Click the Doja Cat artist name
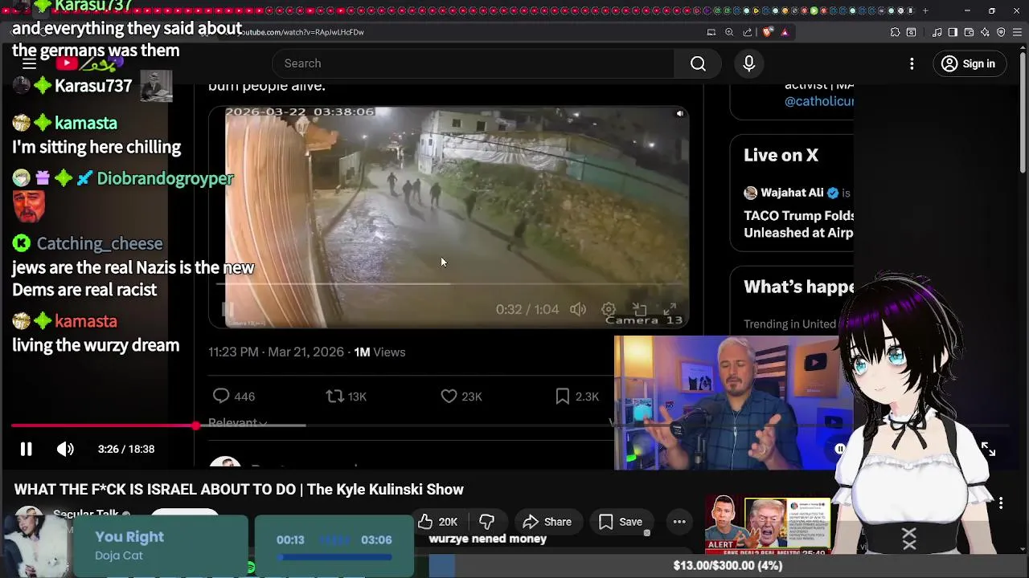 119,556
